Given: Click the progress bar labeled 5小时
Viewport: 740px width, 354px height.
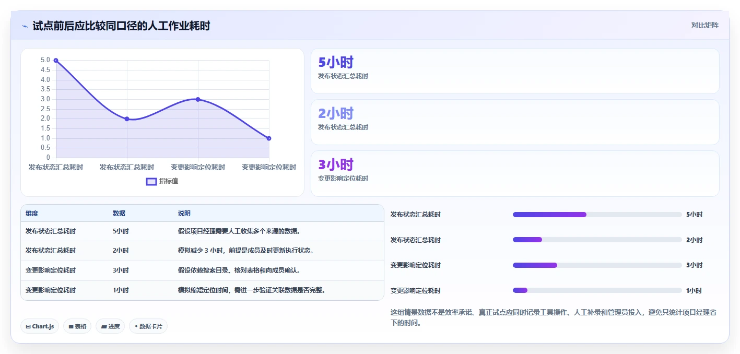Looking at the screenshot, I should 597,215.
